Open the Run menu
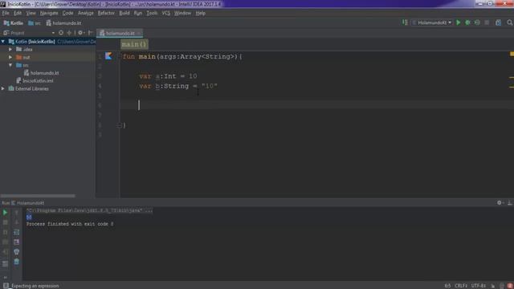 coord(137,13)
